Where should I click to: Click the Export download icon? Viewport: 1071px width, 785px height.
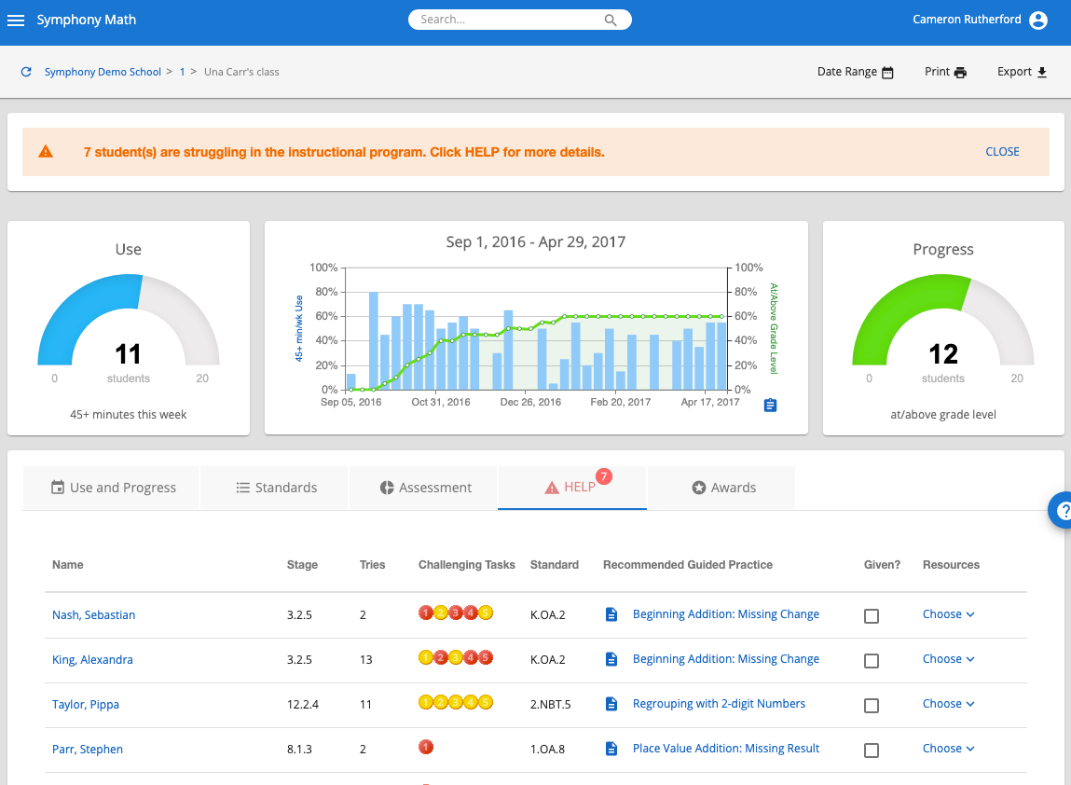coord(1041,73)
